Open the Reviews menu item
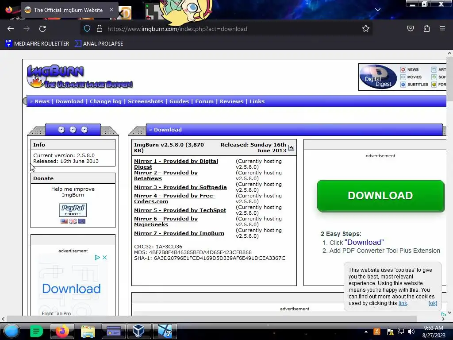This screenshot has width=453, height=340. tap(231, 101)
